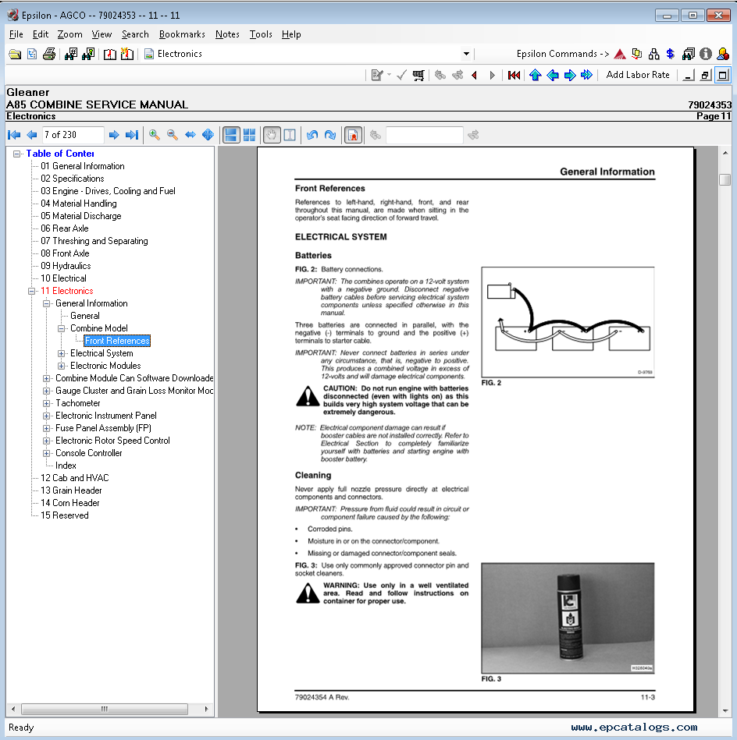Click the bookmarks book icon
This screenshot has height=740, width=737.
109,55
